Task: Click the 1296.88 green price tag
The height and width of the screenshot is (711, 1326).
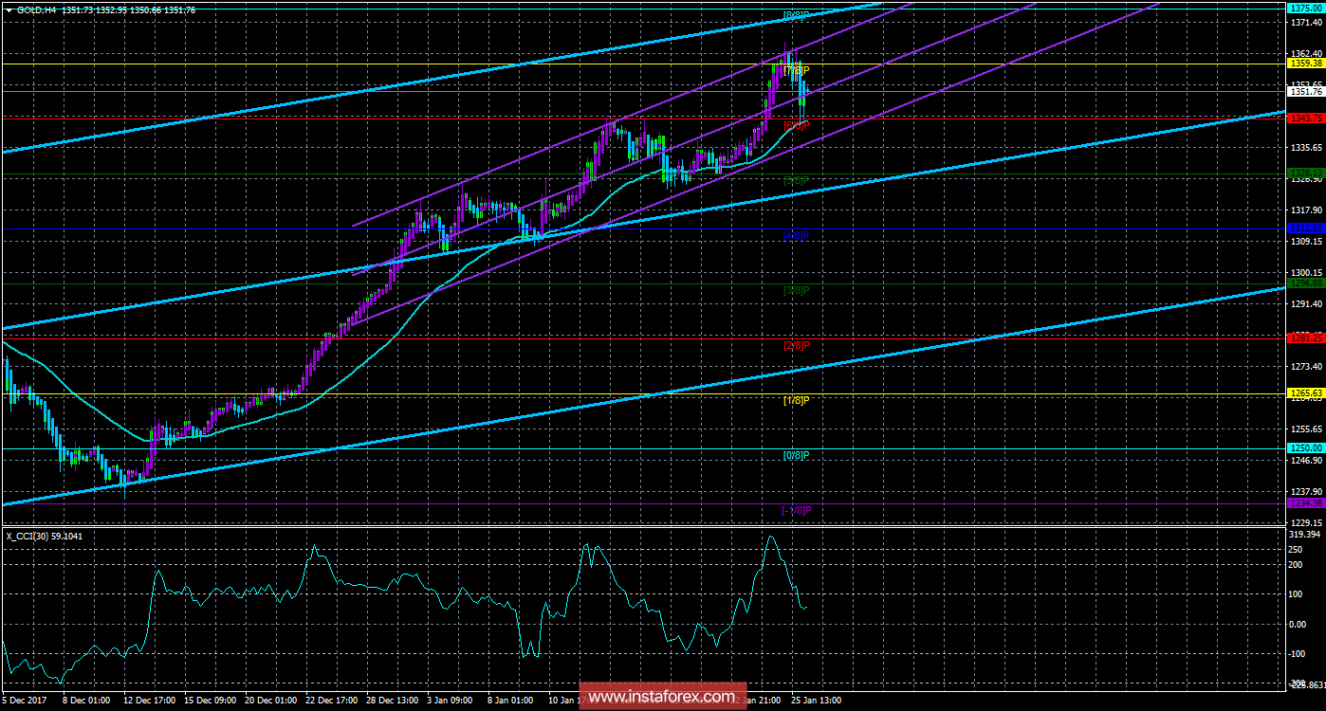Action: (1305, 283)
